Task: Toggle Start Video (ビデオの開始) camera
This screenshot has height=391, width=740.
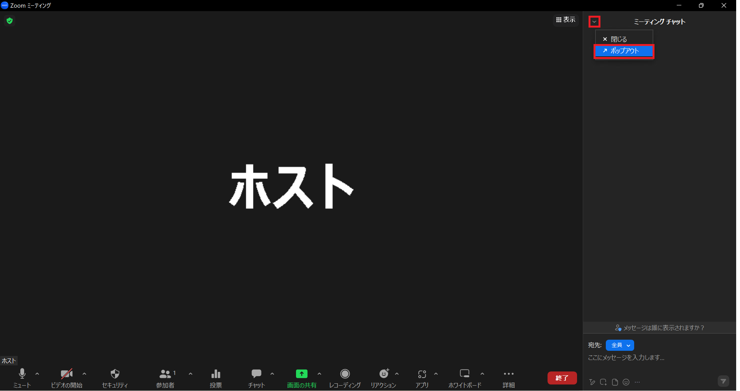Action: (67, 374)
